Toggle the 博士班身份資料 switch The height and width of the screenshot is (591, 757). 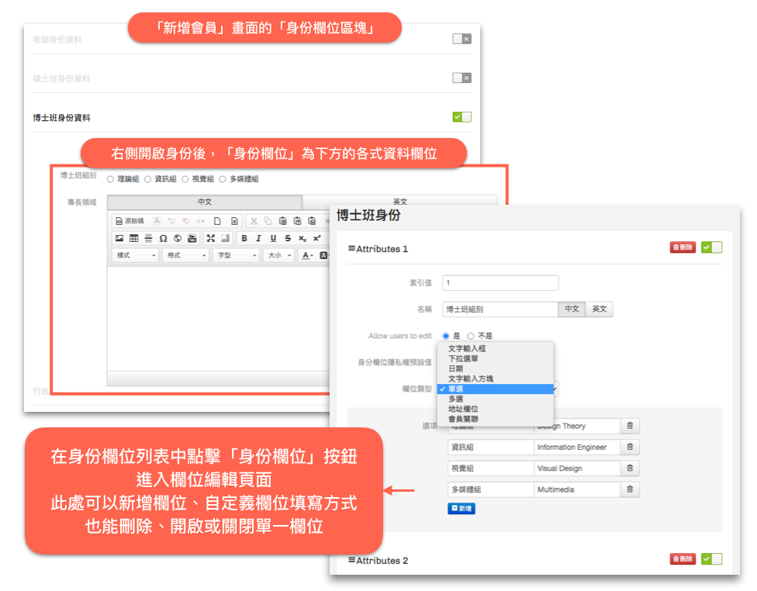click(x=461, y=117)
